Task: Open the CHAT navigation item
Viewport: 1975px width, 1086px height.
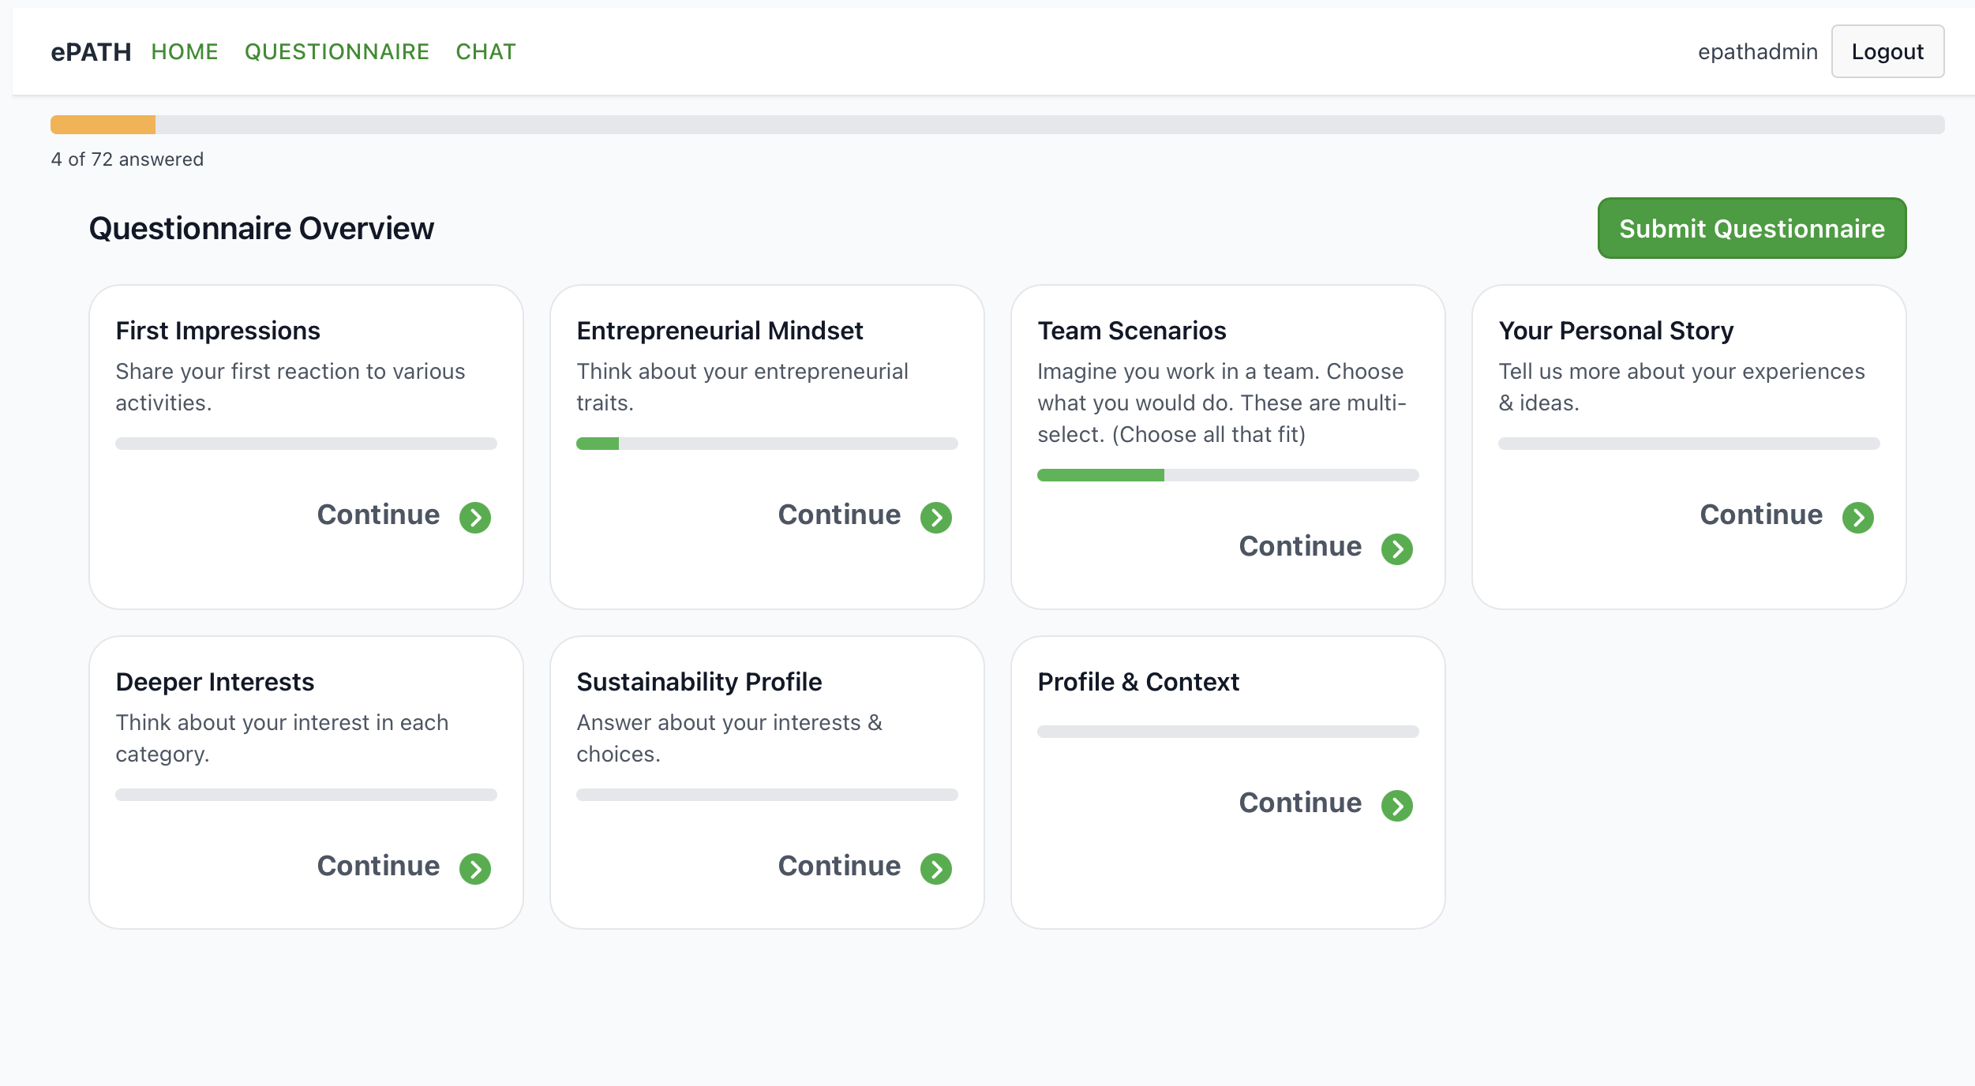Action: (x=485, y=52)
